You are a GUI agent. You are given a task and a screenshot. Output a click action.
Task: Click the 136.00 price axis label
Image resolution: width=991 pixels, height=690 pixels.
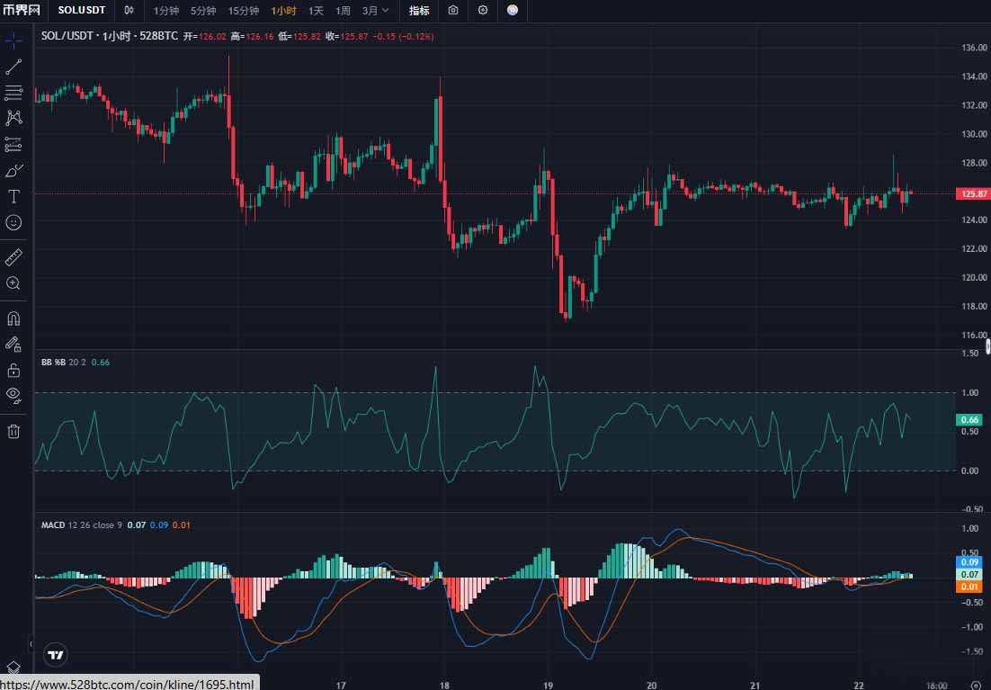pyautogui.click(x=974, y=48)
